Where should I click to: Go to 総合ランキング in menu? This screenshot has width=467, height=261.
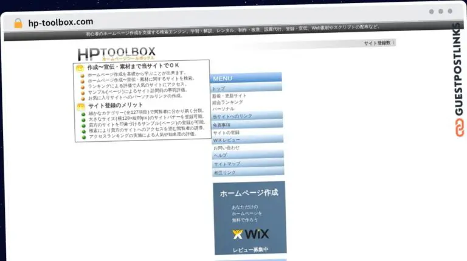227,102
